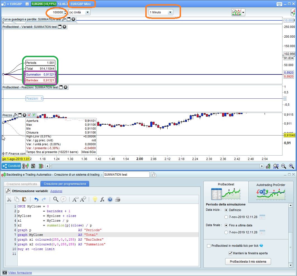Open the (x) Unità units dropdown
Image resolution: width=297 pixels, height=276 pixels.
(79, 12)
